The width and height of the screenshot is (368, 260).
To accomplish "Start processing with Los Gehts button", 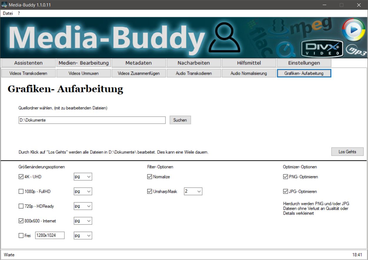I will pyautogui.click(x=347, y=152).
